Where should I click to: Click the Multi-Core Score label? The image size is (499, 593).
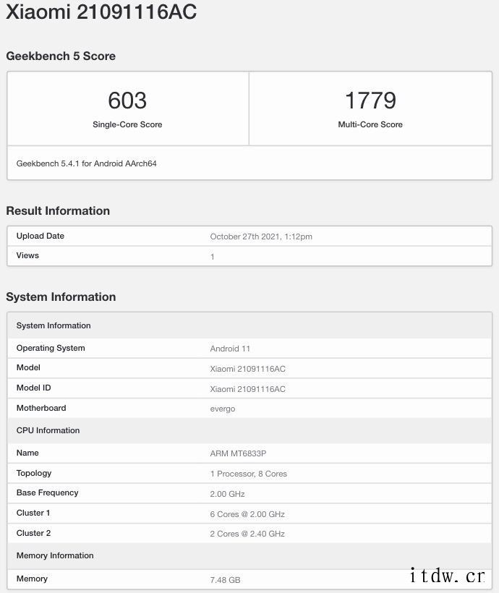coord(370,124)
